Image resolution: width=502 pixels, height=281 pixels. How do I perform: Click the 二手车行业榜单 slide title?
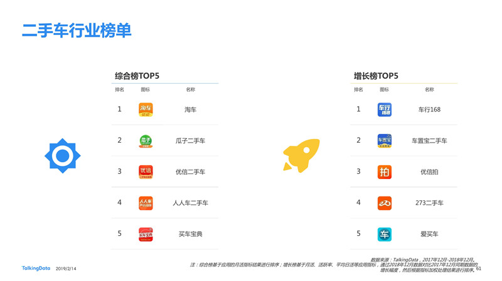pos(77,31)
